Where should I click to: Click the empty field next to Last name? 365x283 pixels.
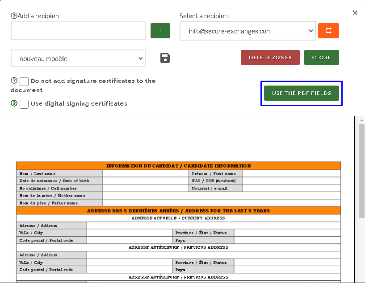pos(146,174)
